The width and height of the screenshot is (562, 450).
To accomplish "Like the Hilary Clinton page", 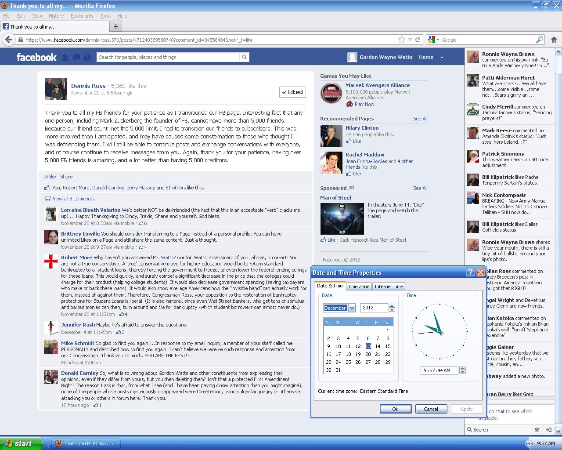I will (357, 141).
